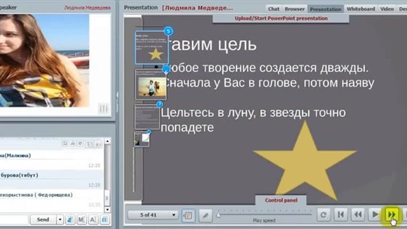Switch to the Chat tab
407x229 pixels.
[x=273, y=9]
